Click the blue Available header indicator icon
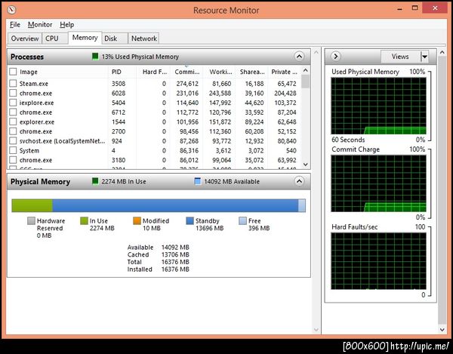 (198, 181)
